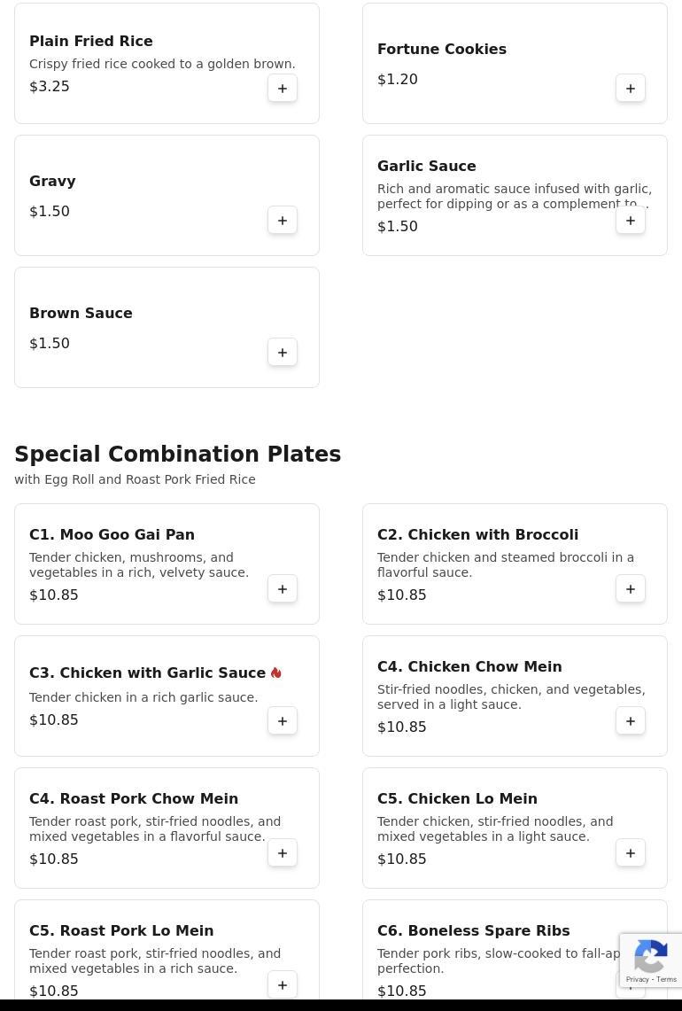The width and height of the screenshot is (682, 1011).
Task: Click the Special Combination Plates heading
Action: [177, 455]
